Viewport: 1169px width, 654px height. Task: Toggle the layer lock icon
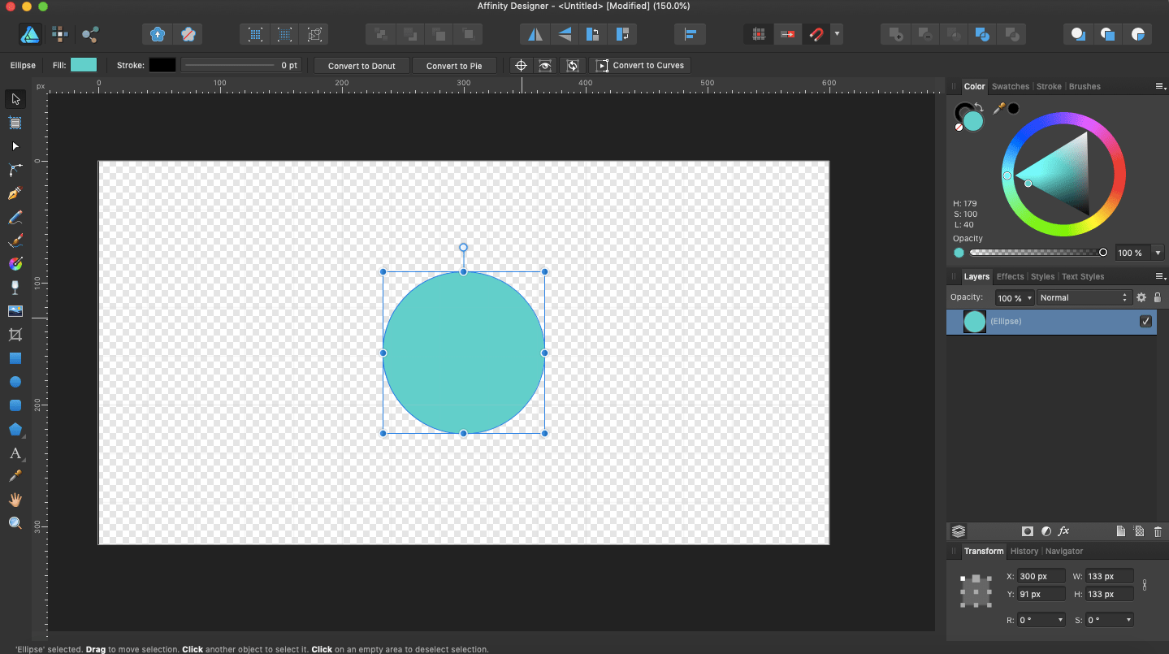click(x=1158, y=298)
